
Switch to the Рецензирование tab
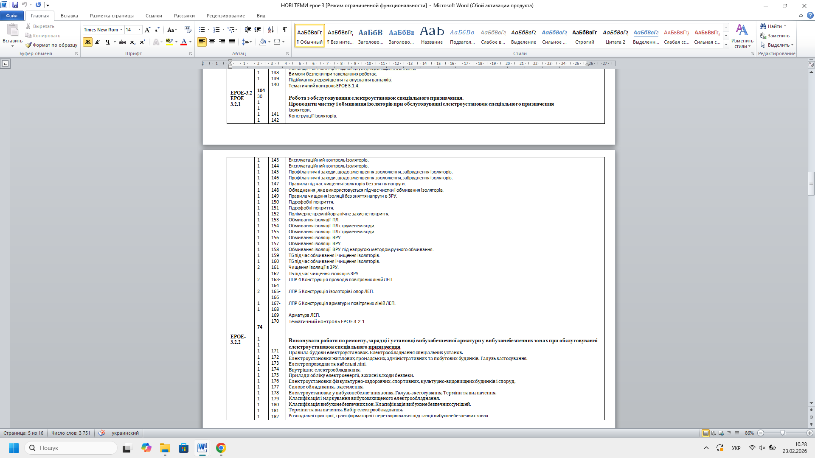coord(225,16)
